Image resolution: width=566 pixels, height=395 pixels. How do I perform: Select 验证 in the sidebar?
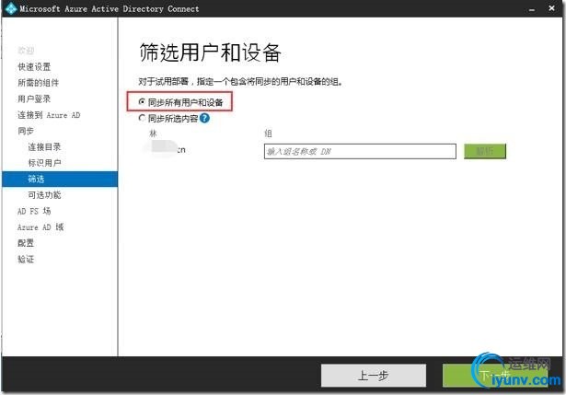click(x=26, y=260)
